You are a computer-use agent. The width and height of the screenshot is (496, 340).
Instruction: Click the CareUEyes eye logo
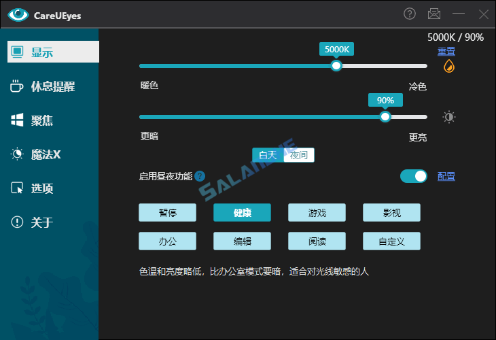pyautogui.click(x=18, y=14)
